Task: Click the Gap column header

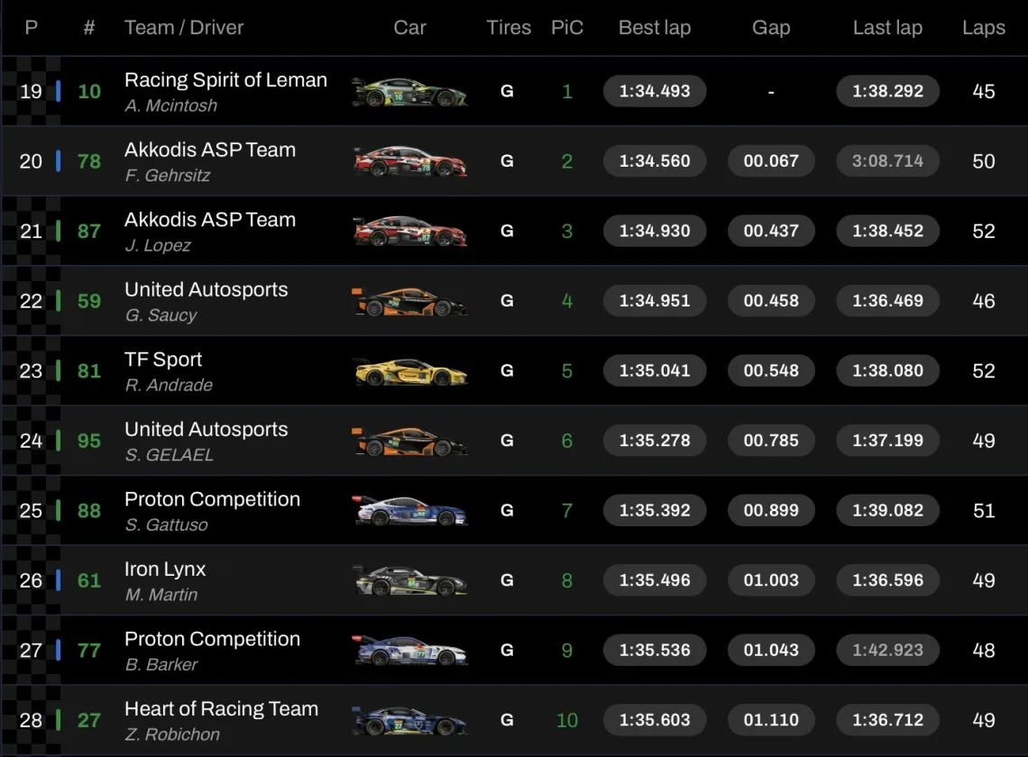Action: (771, 28)
